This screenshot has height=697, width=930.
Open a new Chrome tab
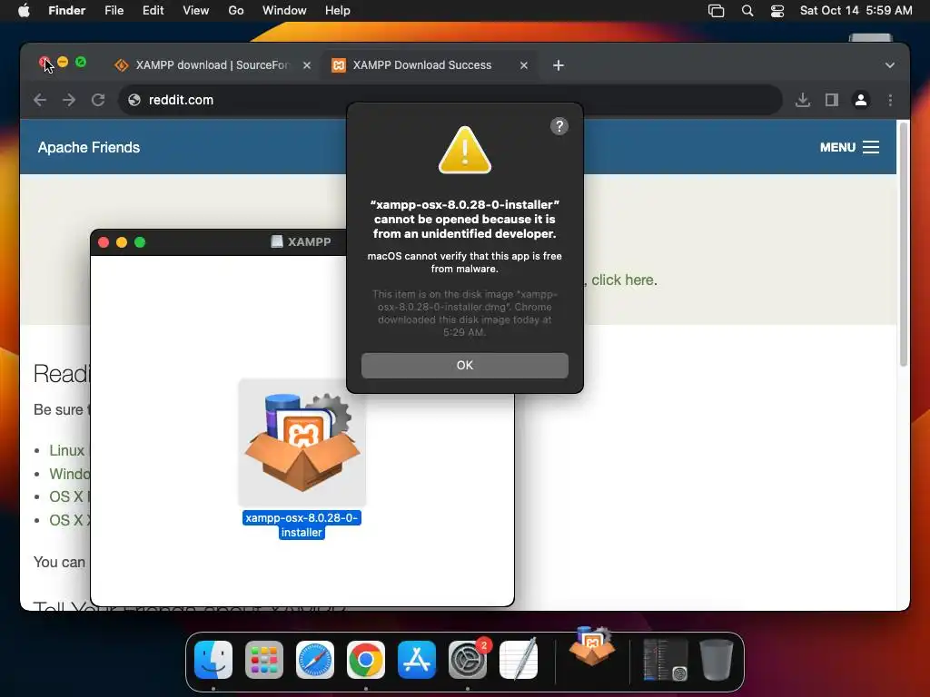click(x=559, y=65)
